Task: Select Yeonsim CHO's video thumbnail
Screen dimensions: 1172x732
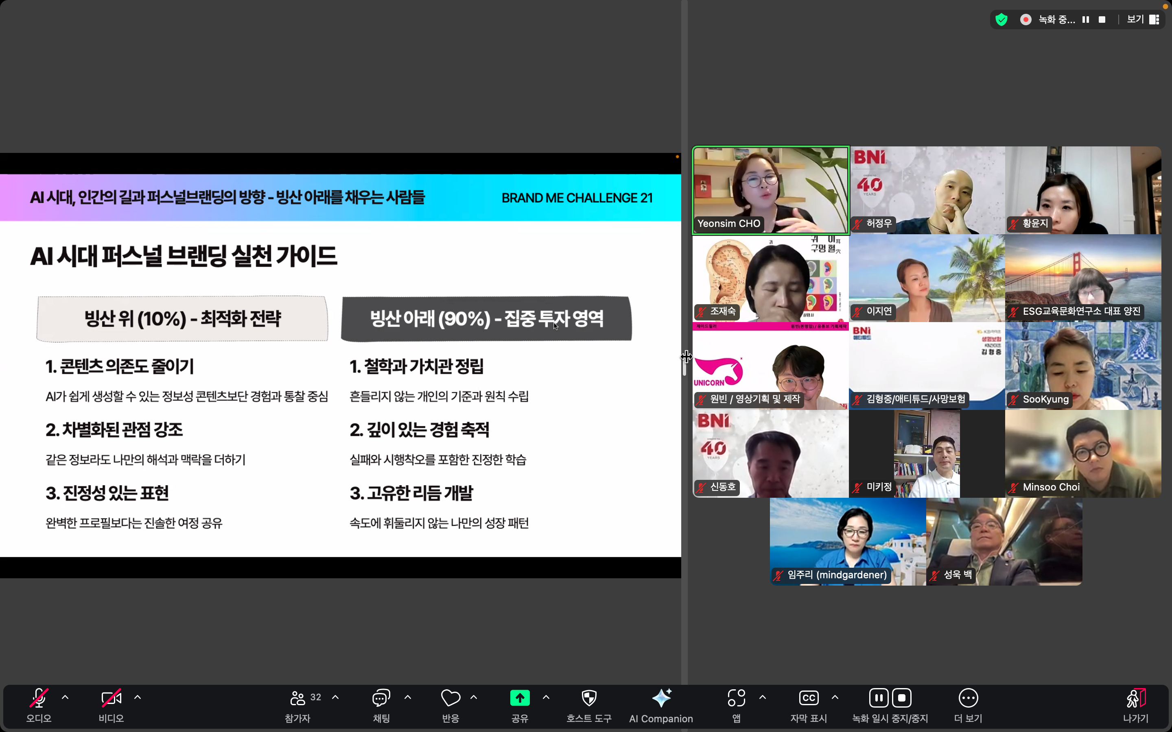Action: (x=770, y=190)
